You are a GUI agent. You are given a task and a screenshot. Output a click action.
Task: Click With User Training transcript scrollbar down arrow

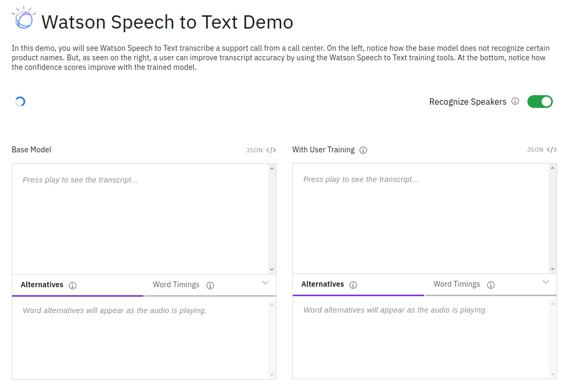coord(552,269)
